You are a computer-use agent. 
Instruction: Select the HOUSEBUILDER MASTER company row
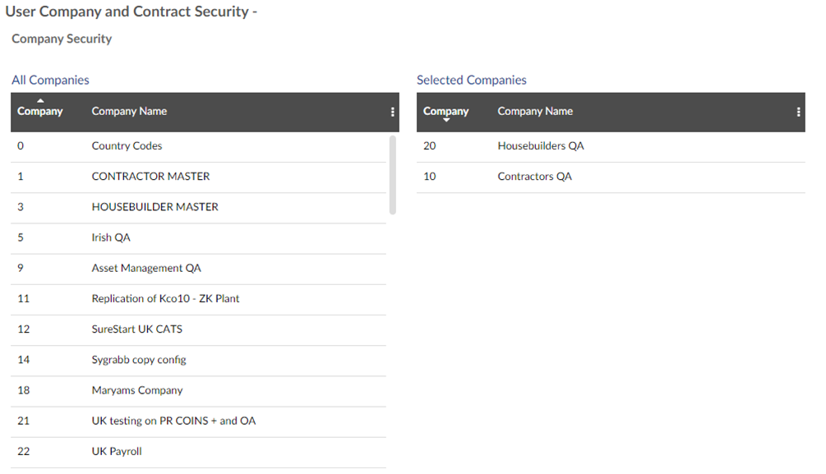199,208
